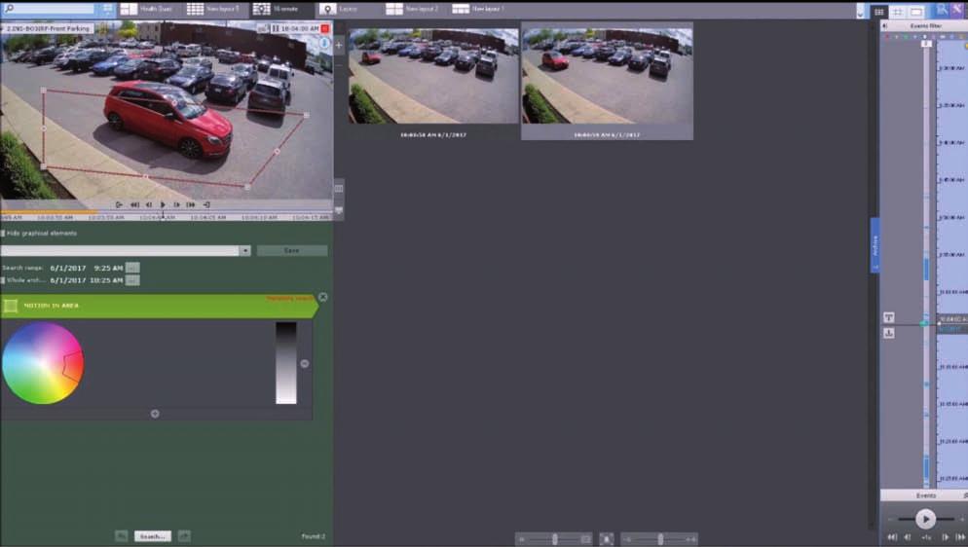The width and height of the screenshot is (968, 547).
Task: Click the add icon below color wheel
Action: (155, 414)
